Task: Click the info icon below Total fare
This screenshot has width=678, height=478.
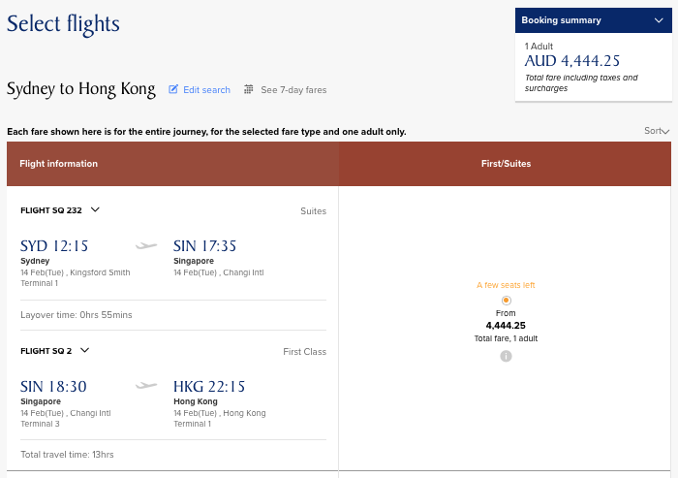Action: 506,356
